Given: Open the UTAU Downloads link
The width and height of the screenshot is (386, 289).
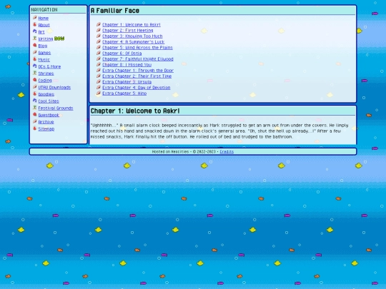Looking at the screenshot, I should pyautogui.click(x=54, y=87).
